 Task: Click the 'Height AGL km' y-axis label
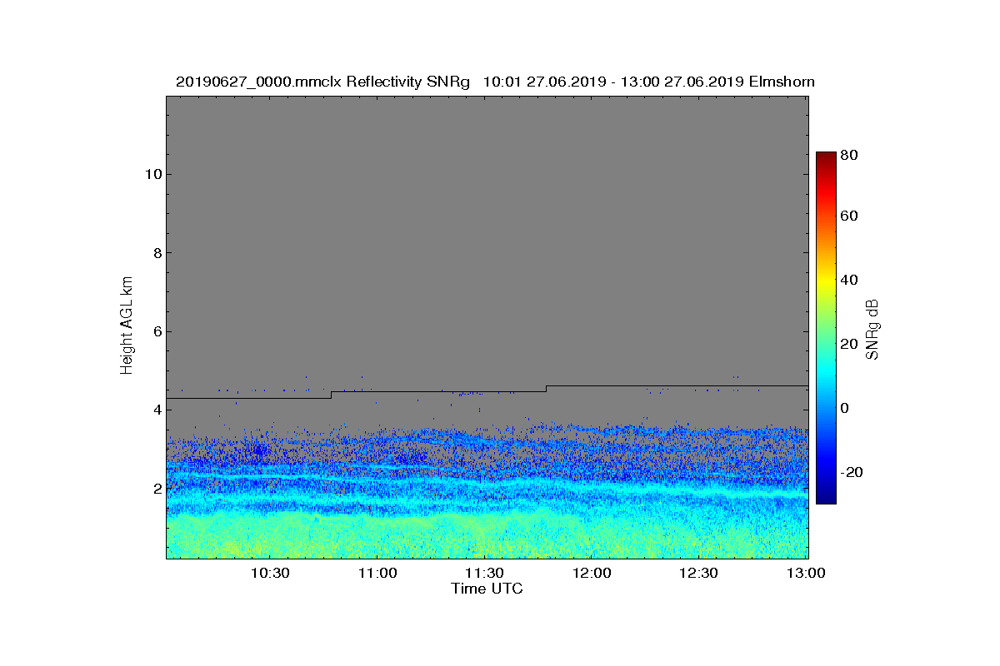[127, 326]
